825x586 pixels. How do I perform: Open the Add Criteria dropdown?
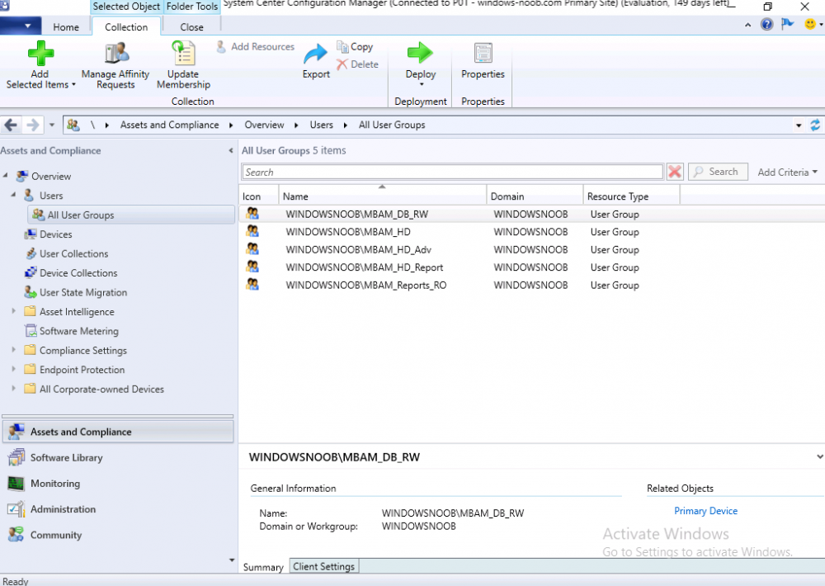787,172
